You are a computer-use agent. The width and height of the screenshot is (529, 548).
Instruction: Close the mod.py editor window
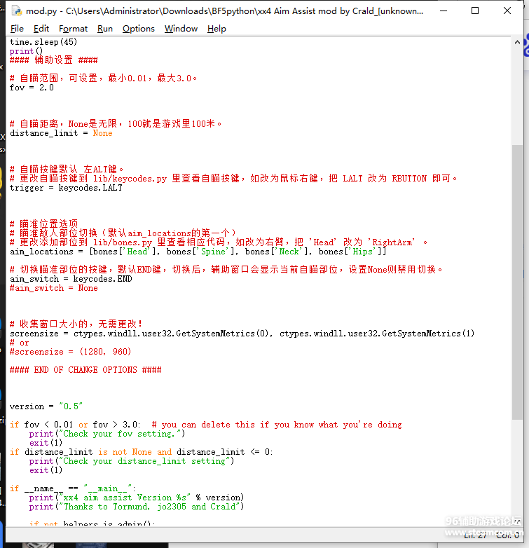pyautogui.click(x=507, y=11)
